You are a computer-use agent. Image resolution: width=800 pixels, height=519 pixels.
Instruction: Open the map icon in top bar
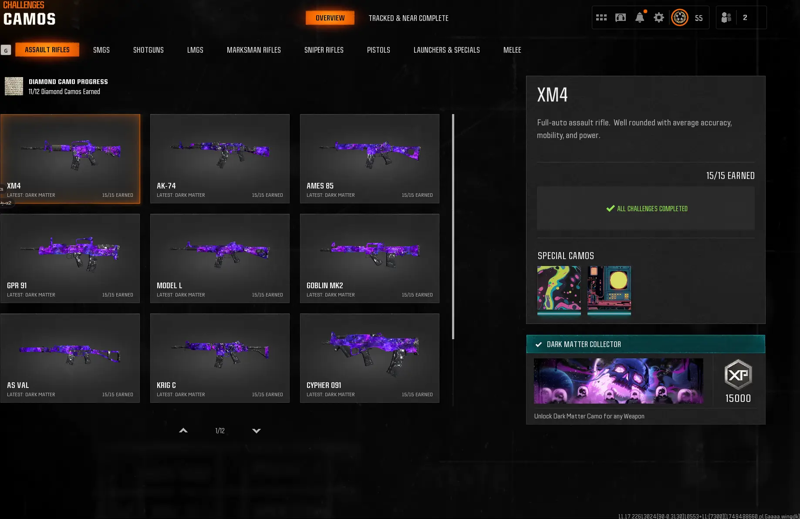point(621,18)
